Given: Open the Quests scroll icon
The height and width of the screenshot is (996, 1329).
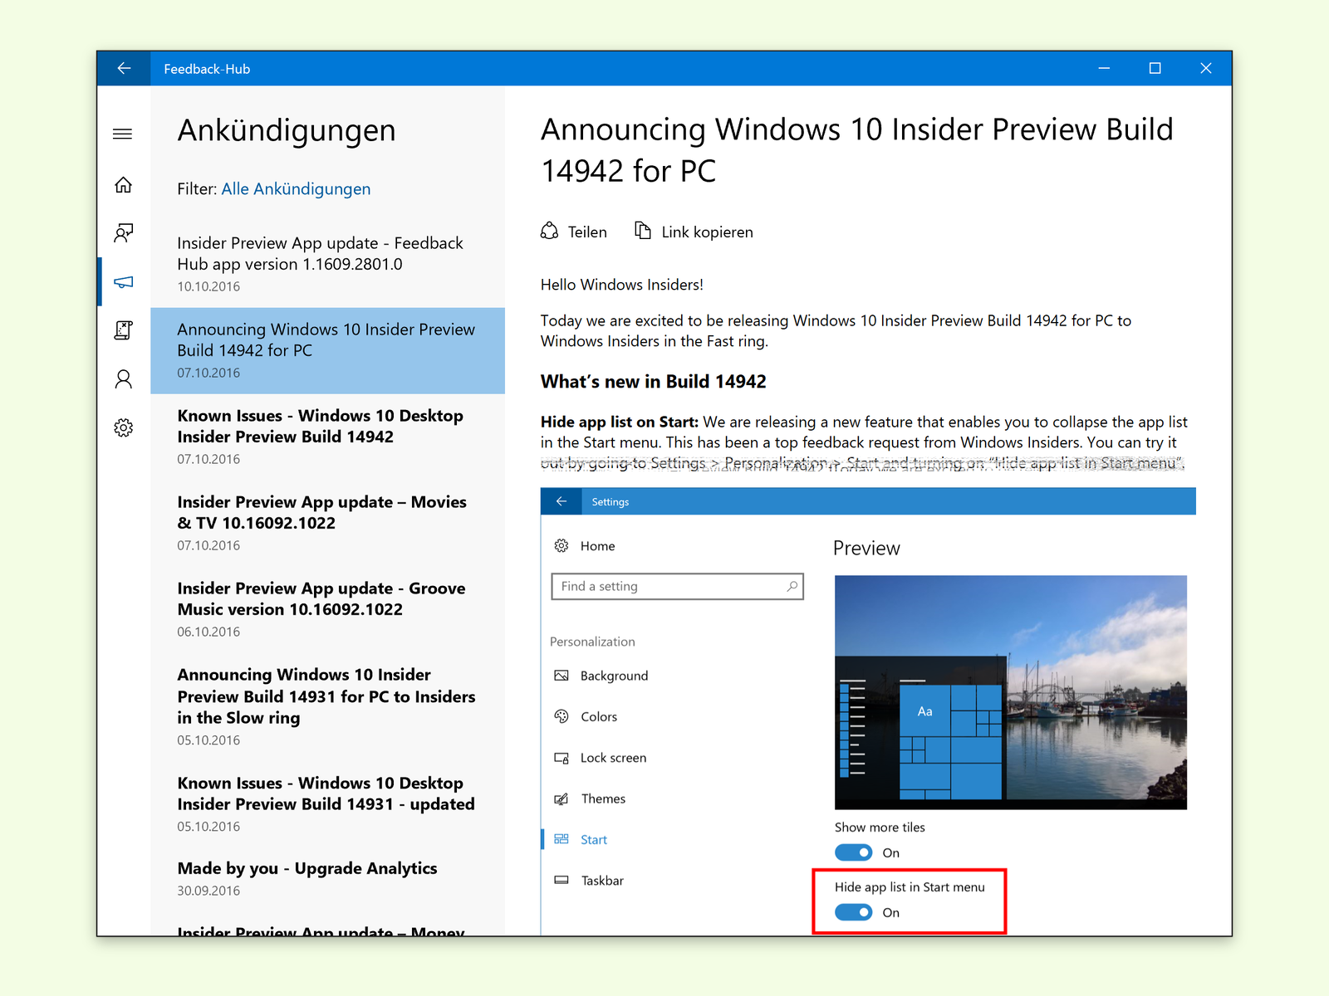Looking at the screenshot, I should tap(123, 330).
